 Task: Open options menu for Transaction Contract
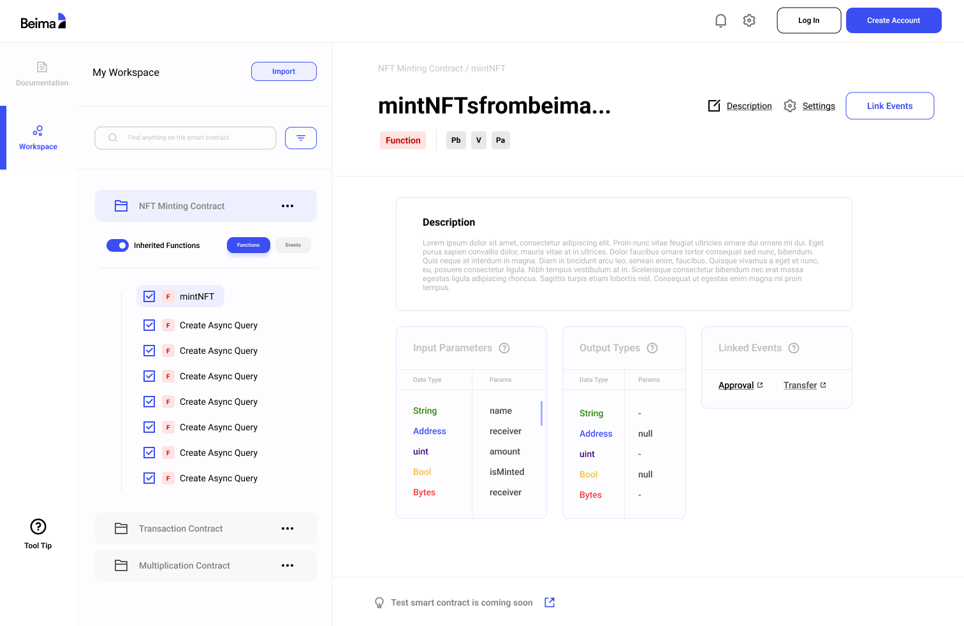click(288, 528)
